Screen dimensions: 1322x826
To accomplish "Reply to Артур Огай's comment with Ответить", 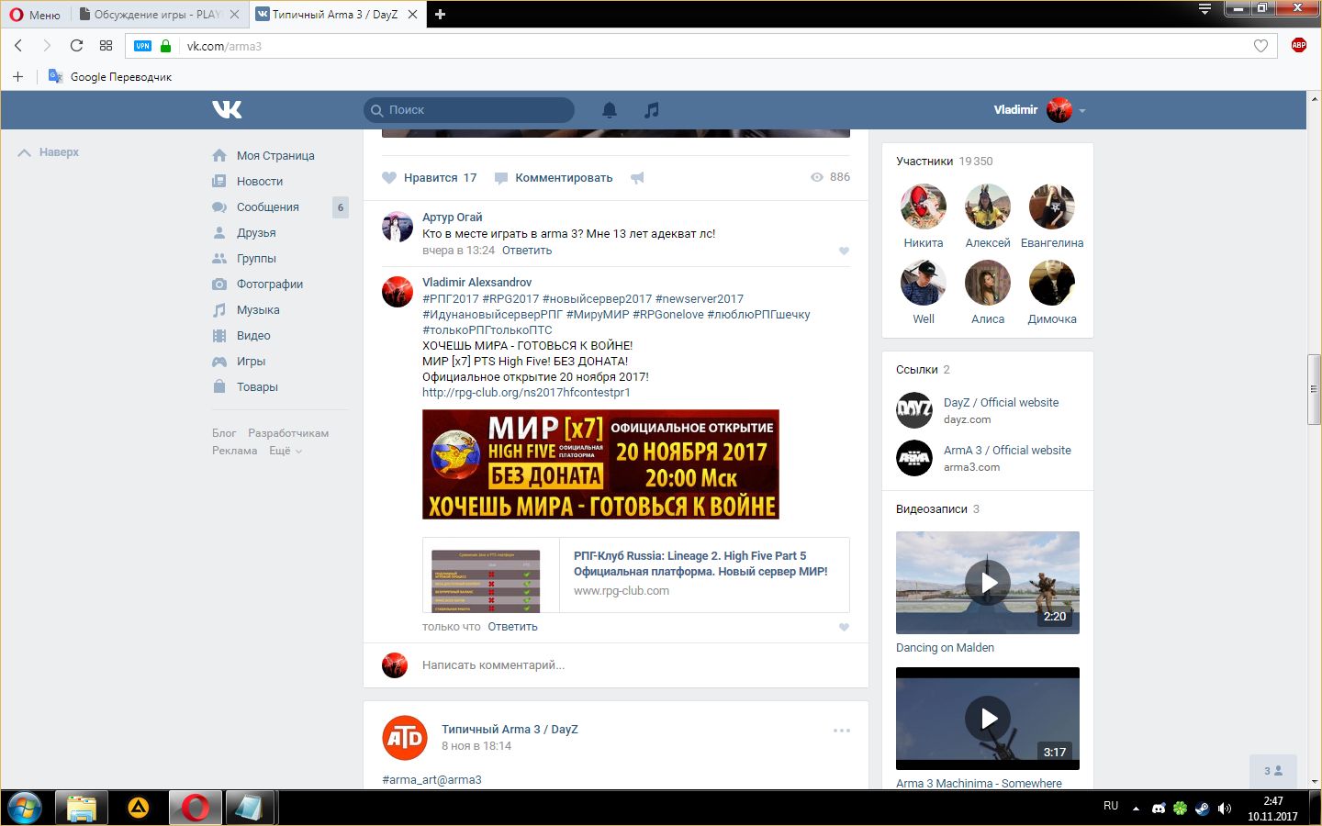I will (527, 251).
